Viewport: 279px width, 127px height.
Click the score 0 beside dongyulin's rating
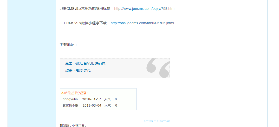point(116,99)
